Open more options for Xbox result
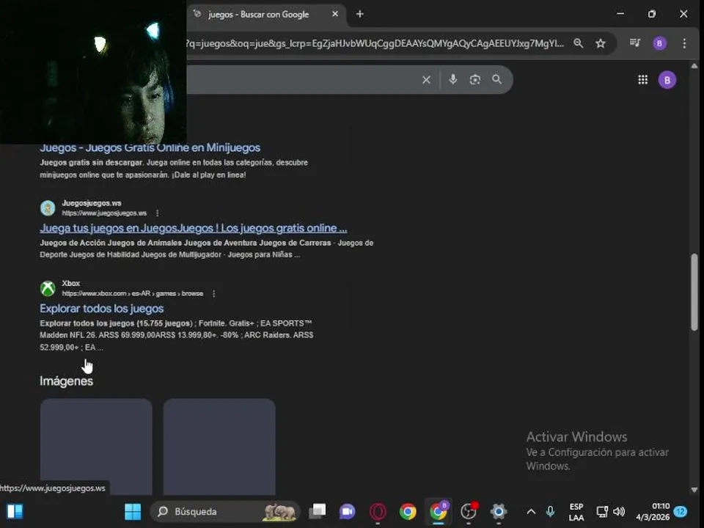 tap(213, 293)
